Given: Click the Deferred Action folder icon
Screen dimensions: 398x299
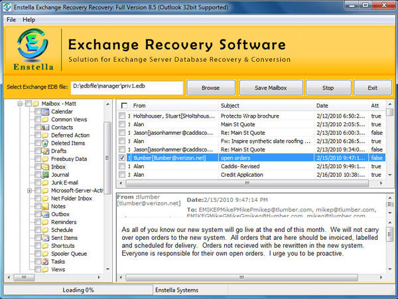Looking at the screenshot, I should 45,136.
